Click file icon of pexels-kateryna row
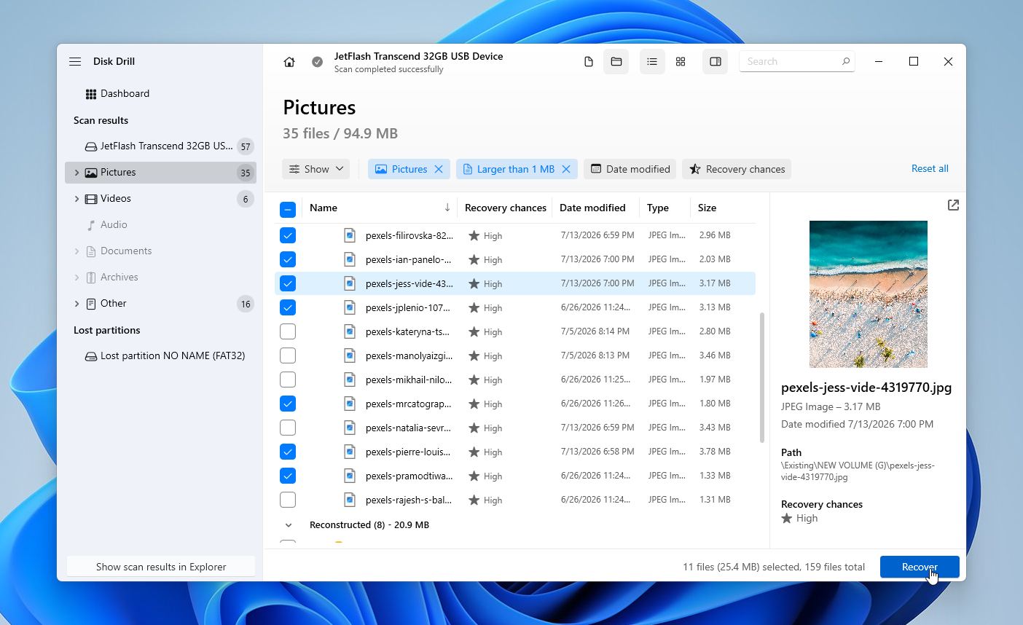1023x625 pixels. (x=350, y=331)
